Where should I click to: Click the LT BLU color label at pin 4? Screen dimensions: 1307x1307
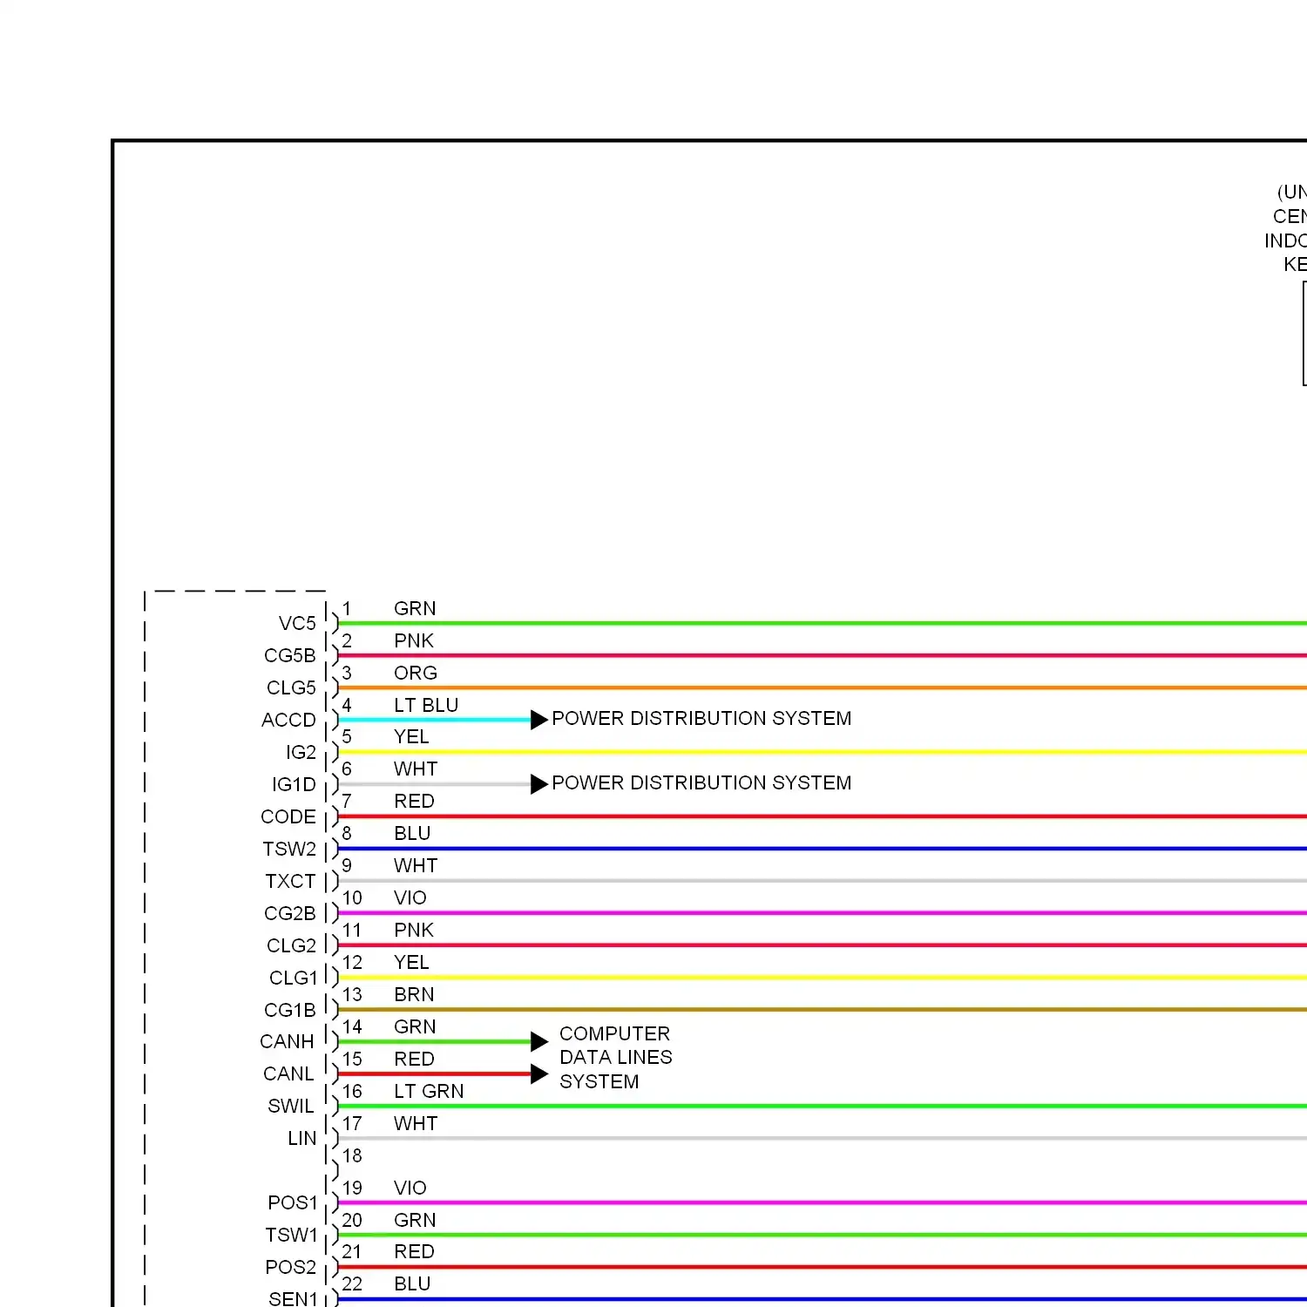pos(426,706)
